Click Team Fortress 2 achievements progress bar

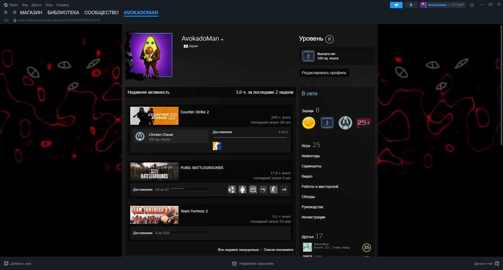191,233
